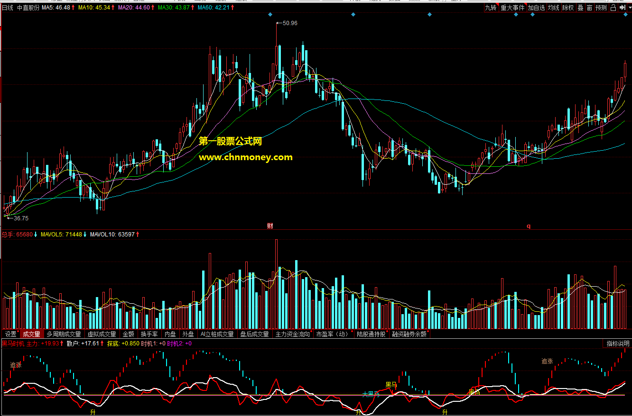
Task: Click the 黑马时机 indicator name
Action: tap(13, 344)
